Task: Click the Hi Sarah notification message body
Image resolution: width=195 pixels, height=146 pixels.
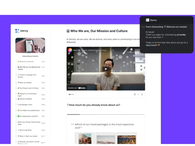Action: [167, 39]
